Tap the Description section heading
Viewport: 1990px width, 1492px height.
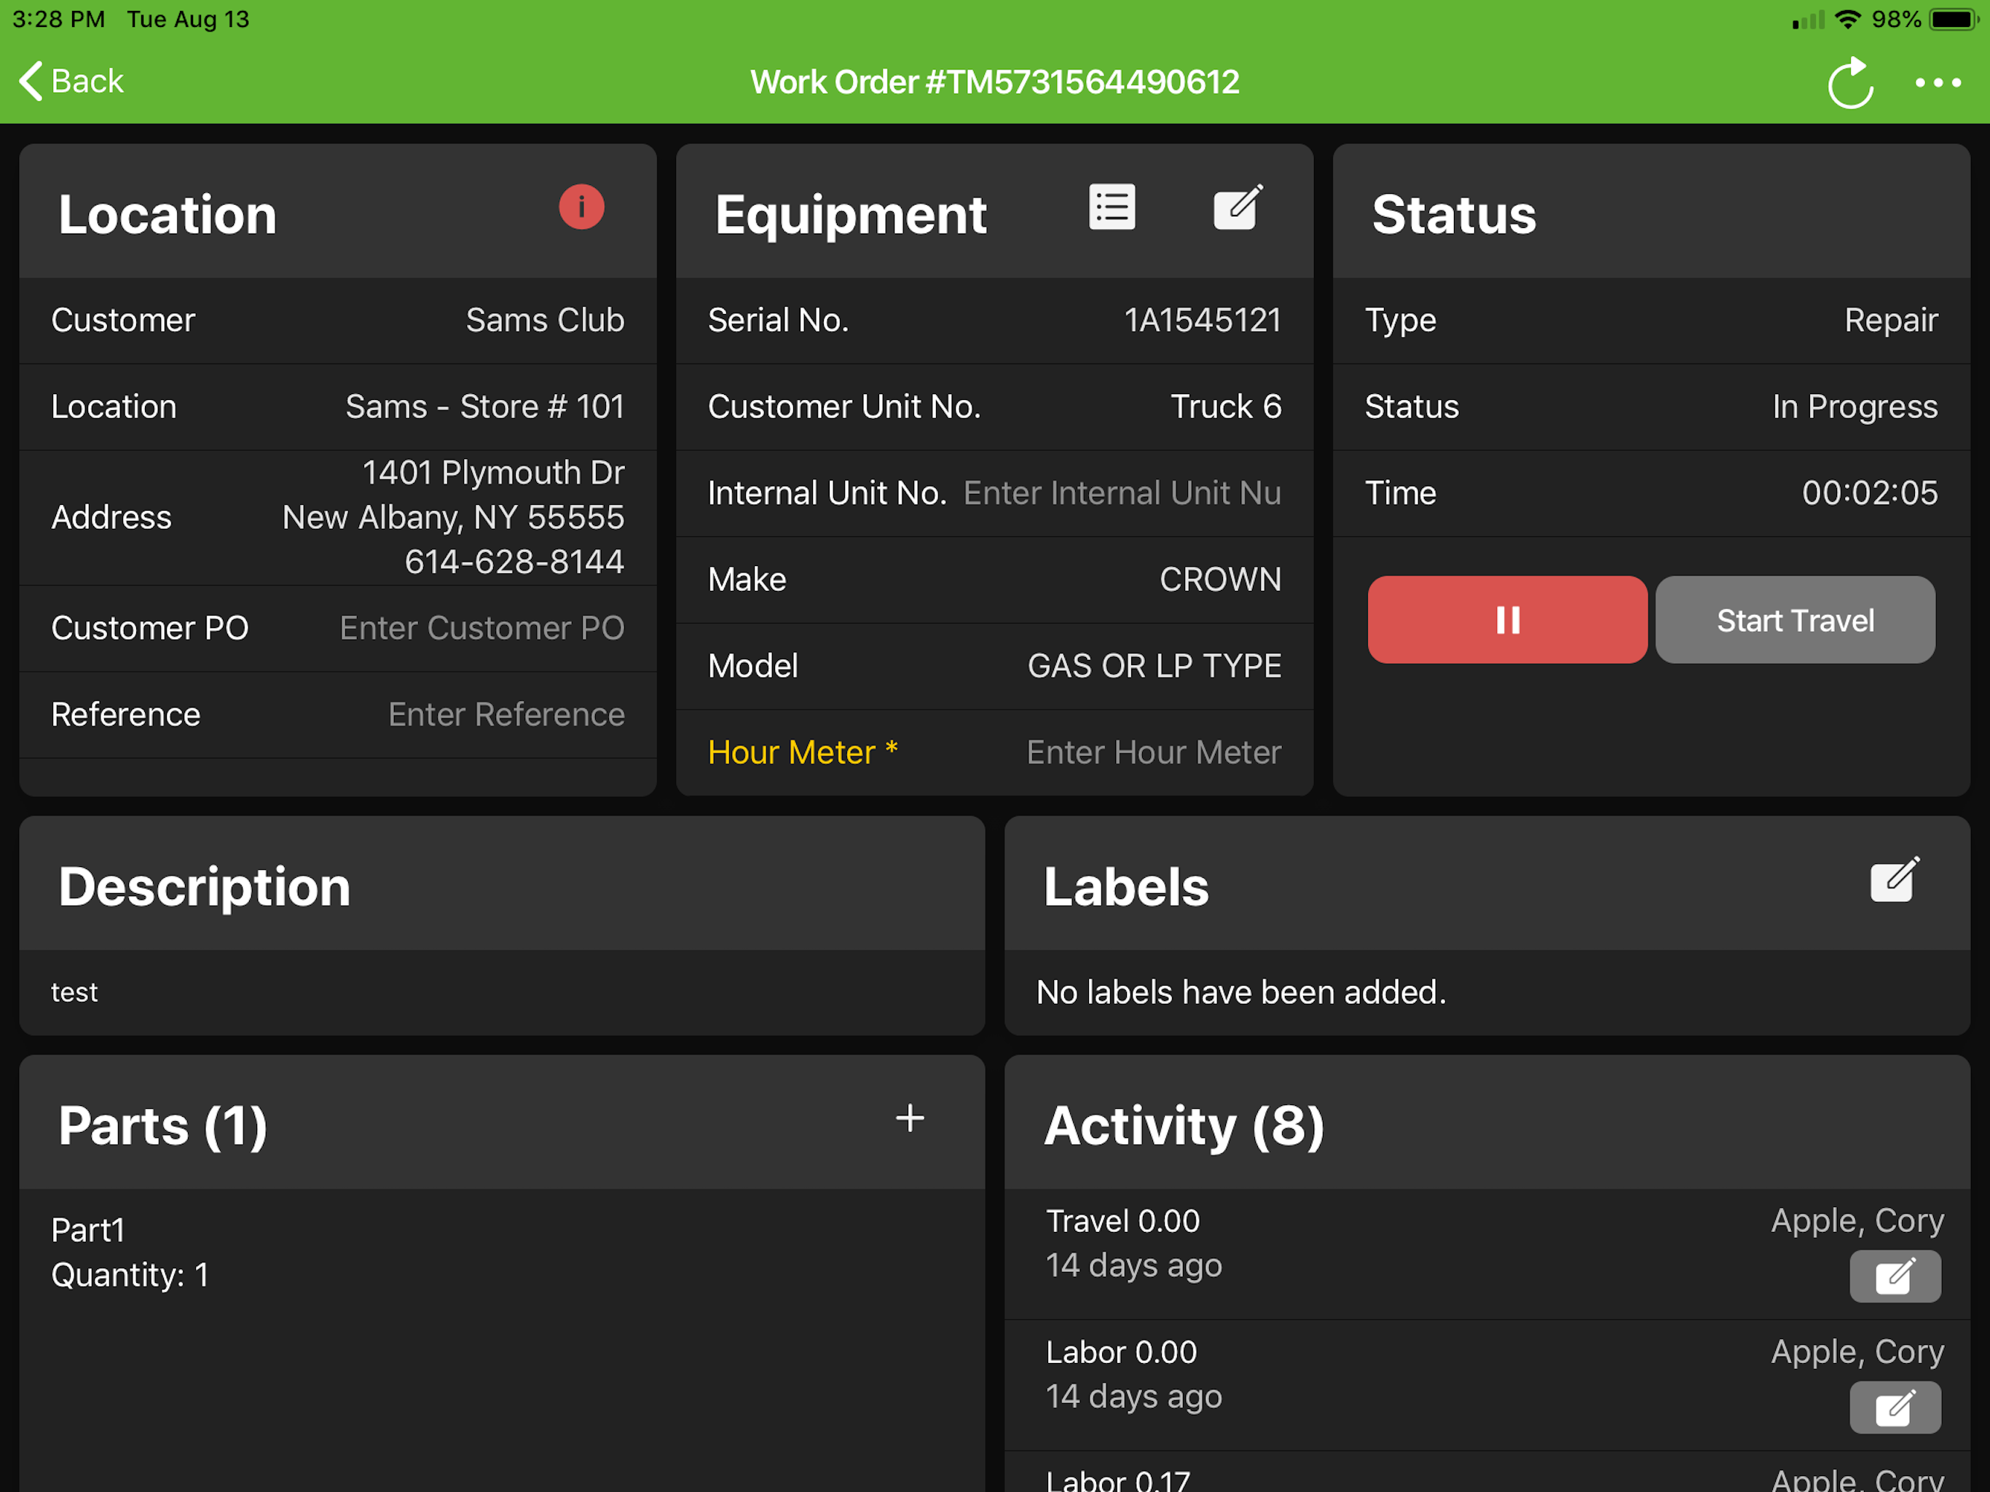204,887
